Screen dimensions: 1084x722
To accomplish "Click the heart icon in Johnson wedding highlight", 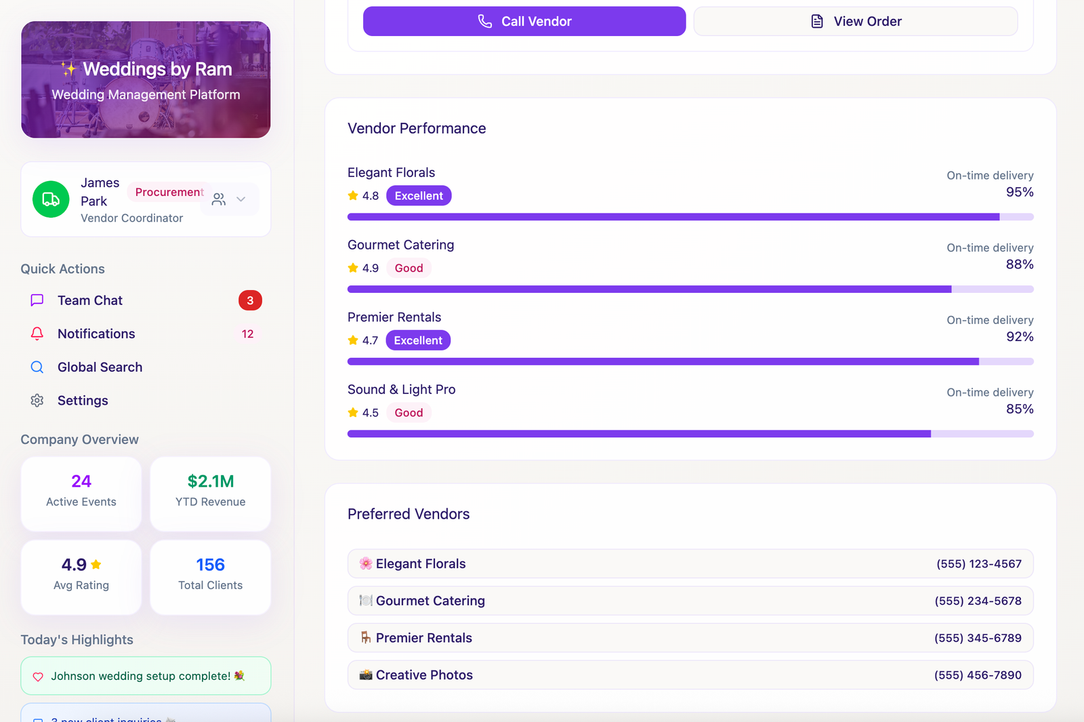I will click(38, 677).
